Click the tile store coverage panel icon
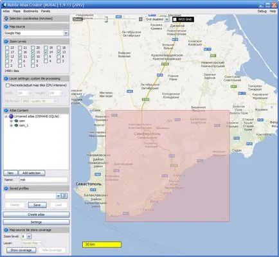The width and height of the screenshot is (279, 257). [x=6, y=230]
